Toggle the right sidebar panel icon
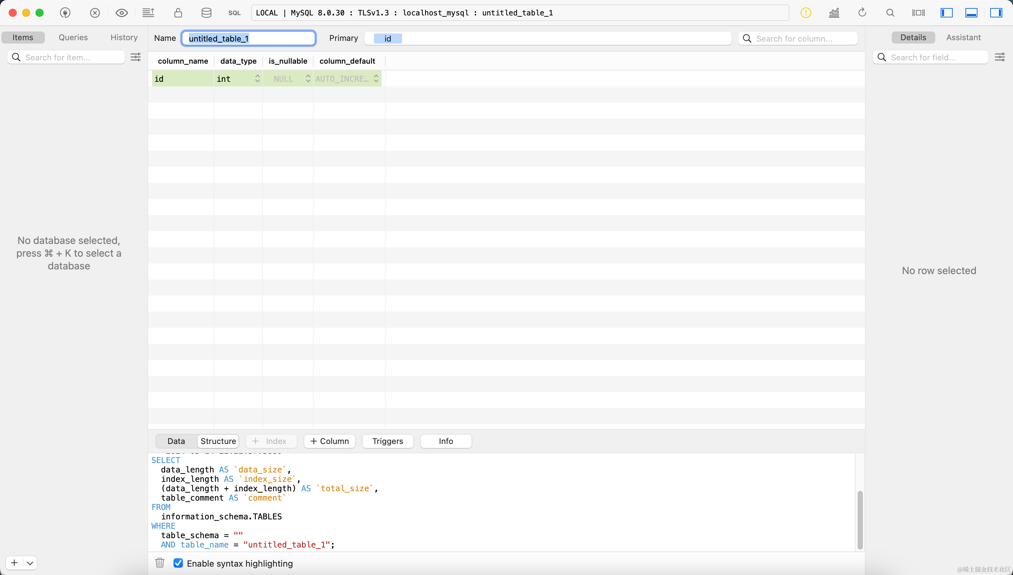 (996, 13)
